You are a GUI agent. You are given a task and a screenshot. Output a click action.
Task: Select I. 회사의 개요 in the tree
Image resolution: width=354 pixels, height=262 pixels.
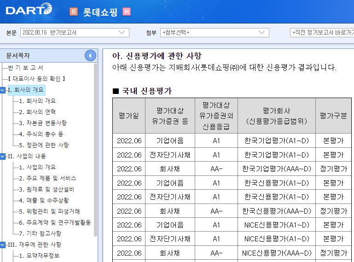[x=26, y=90]
